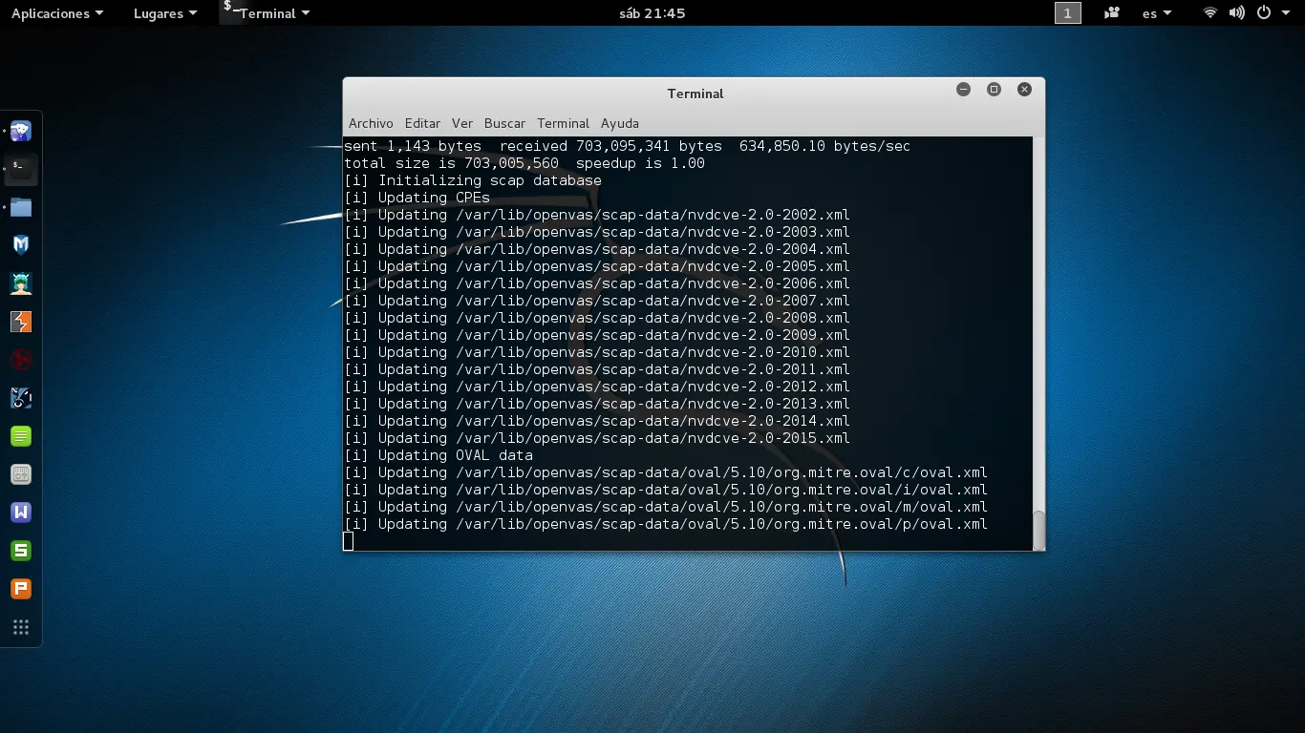The image size is (1305, 733).
Task: Open the Archivo menu
Action: point(371,123)
